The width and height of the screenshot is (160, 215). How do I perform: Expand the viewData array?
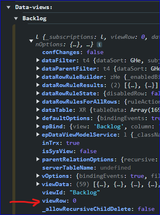(38, 184)
